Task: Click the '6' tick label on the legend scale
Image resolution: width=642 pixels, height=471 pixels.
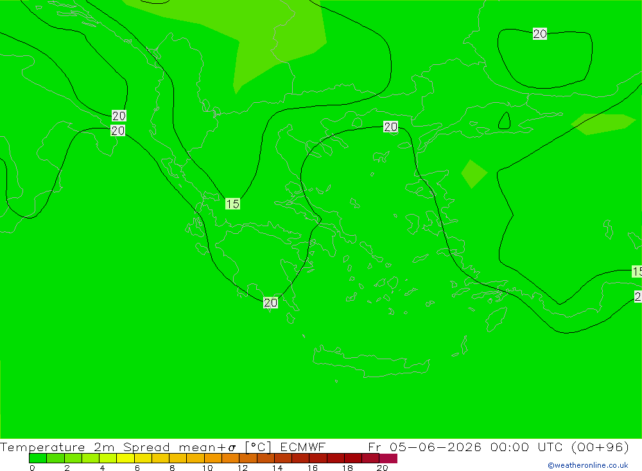Action: [137, 468]
